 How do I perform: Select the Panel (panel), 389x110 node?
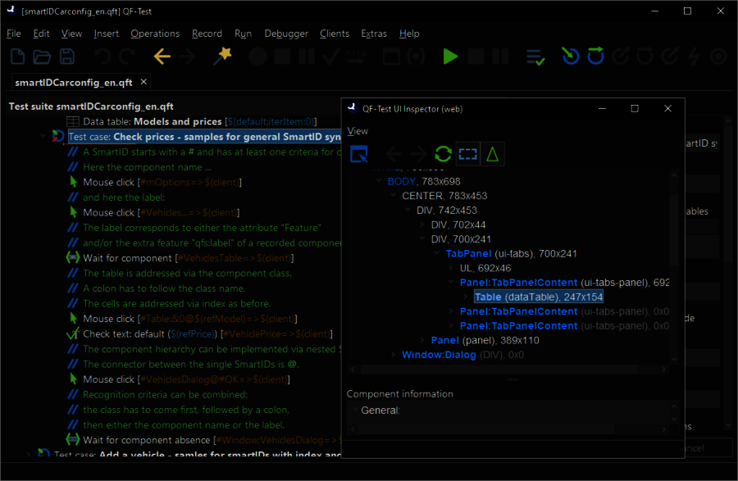click(485, 340)
